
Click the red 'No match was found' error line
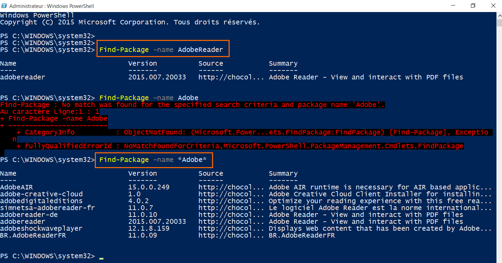tap(192, 105)
